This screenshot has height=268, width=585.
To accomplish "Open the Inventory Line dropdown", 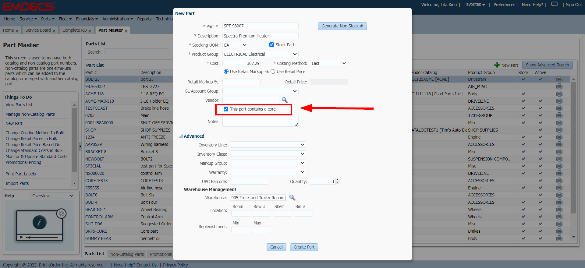I will (268, 145).
